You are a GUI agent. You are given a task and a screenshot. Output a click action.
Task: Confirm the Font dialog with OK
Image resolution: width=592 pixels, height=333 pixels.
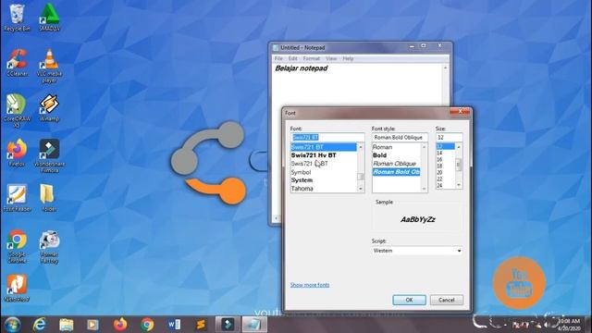[x=409, y=300]
